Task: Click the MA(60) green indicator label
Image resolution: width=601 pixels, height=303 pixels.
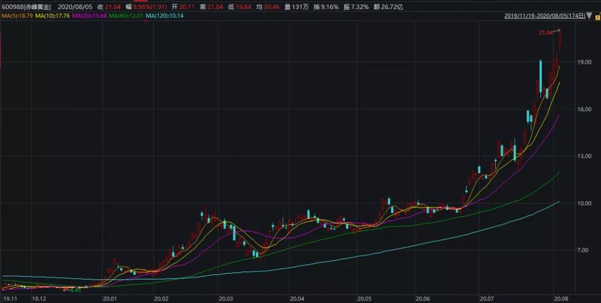Action: 126,16
